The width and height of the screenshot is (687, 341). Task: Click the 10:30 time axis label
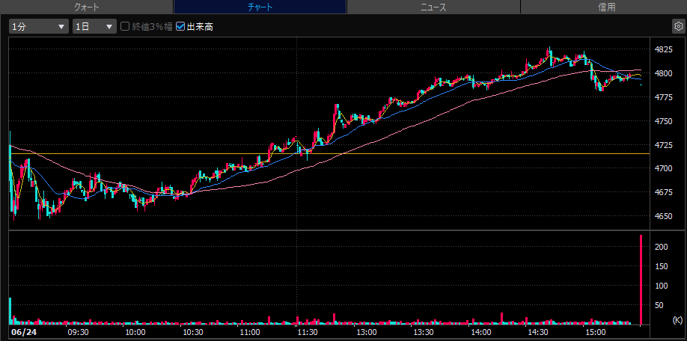[193, 332]
